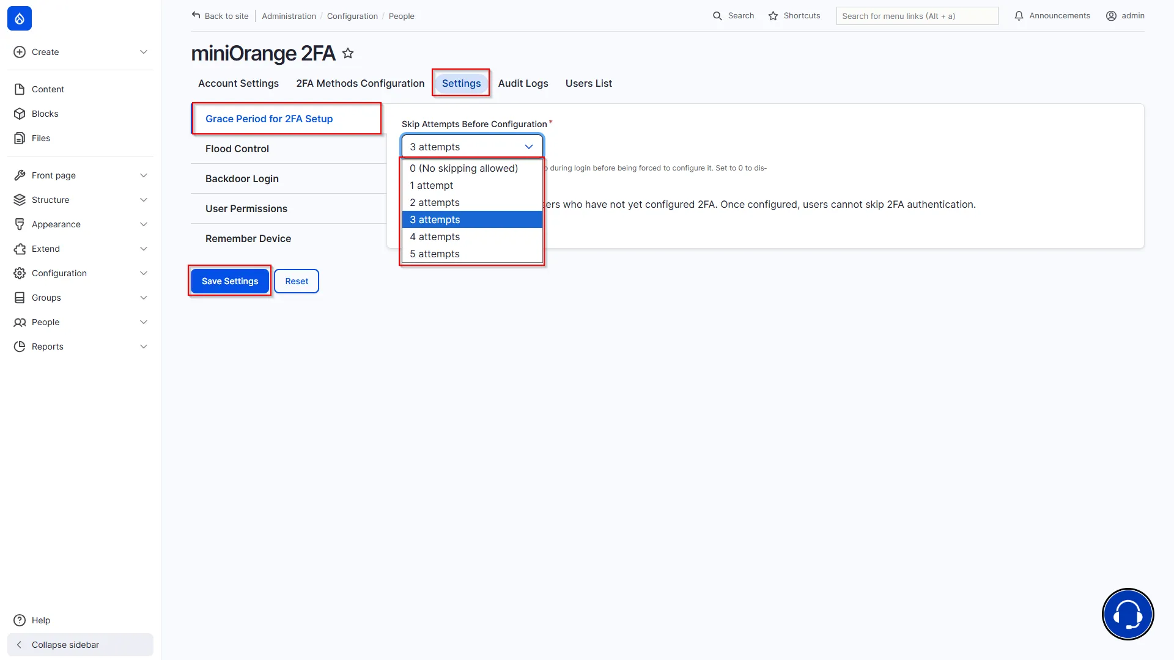
Task: Click the Files document icon
Action: pos(20,138)
